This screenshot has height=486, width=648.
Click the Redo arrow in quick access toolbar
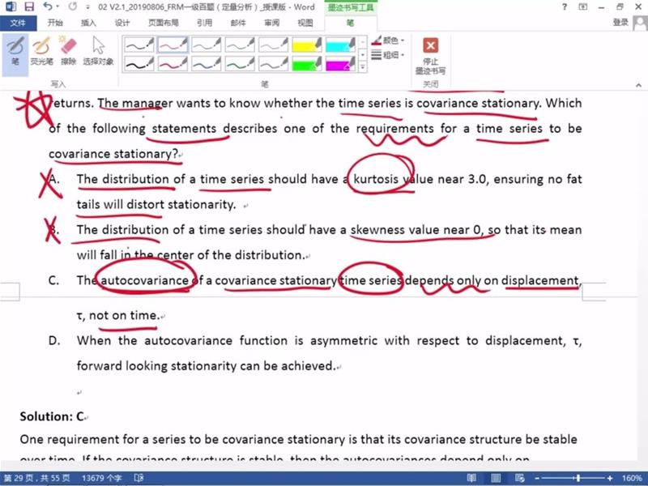click(x=73, y=6)
